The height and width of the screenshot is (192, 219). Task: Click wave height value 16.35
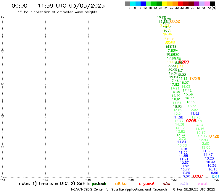pyautogui.click(x=175, y=92)
